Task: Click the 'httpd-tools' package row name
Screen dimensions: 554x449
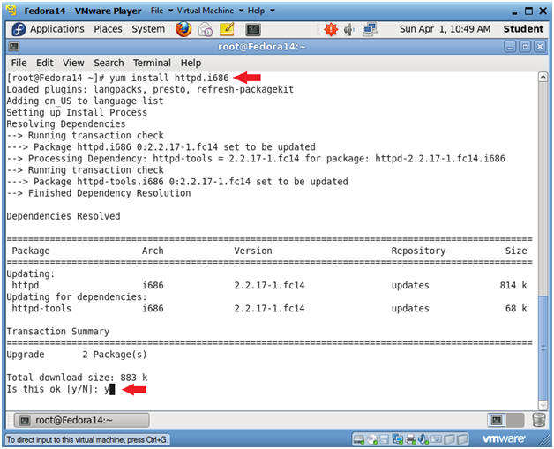Action: click(41, 309)
